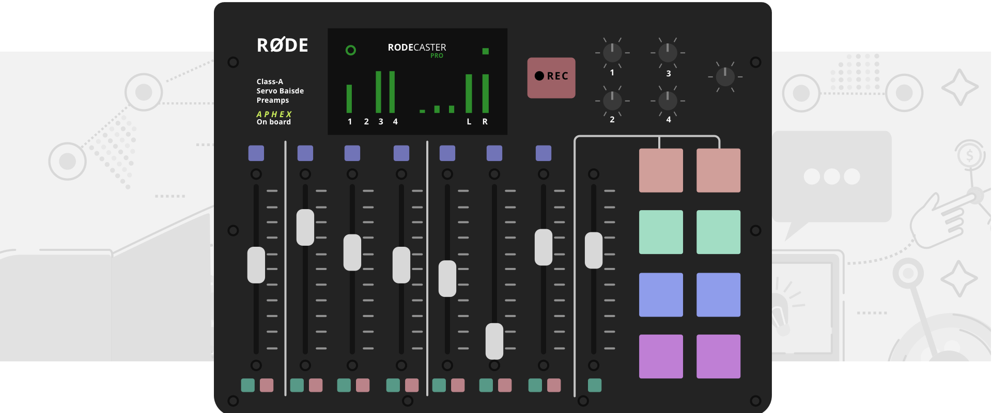The width and height of the screenshot is (992, 413).
Task: Mute channel one with its red button
Action: click(267, 385)
